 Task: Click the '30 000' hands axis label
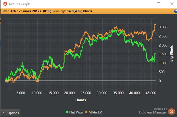[102, 93]
